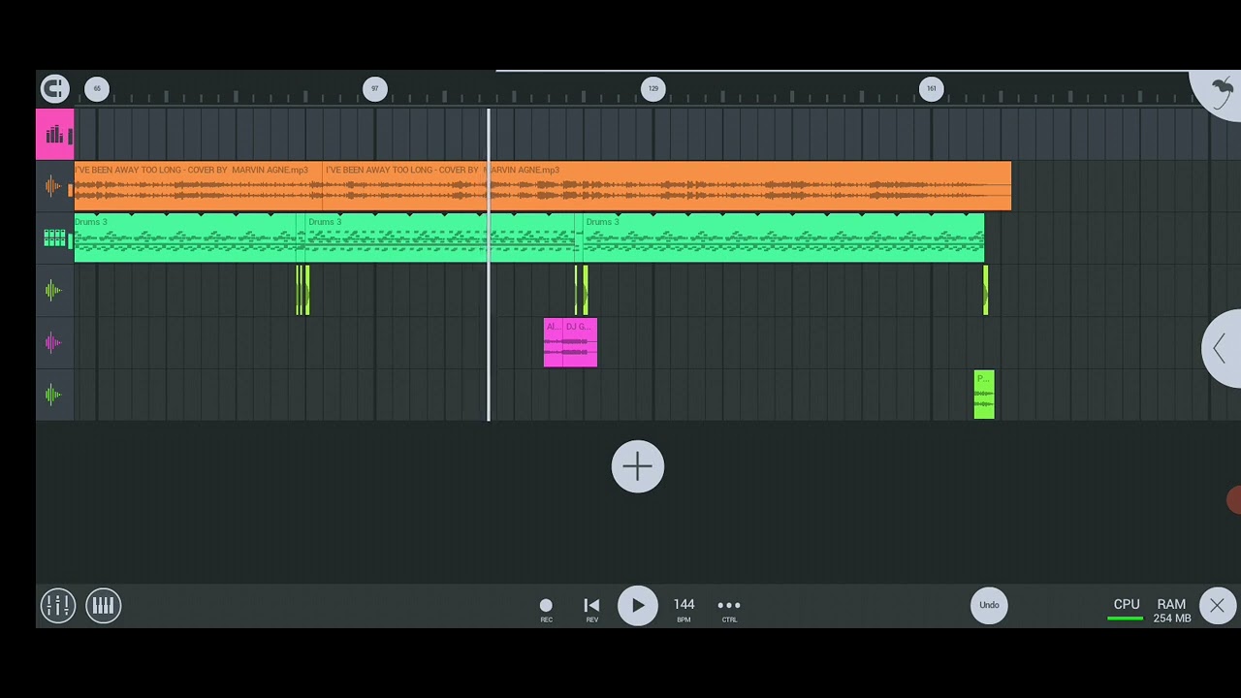Expand the side panel arrow

coord(1222,349)
